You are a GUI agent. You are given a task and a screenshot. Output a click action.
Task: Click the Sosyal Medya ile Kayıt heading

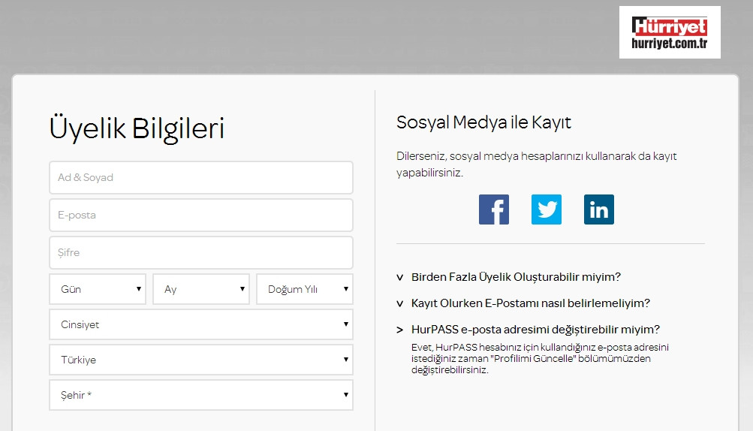coord(483,122)
